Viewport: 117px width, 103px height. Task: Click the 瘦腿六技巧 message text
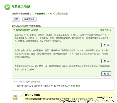[x=62, y=38]
